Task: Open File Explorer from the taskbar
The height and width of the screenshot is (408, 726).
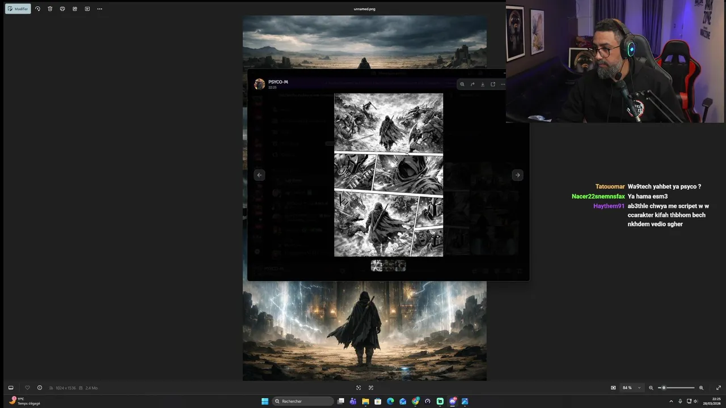Action: coord(365,401)
